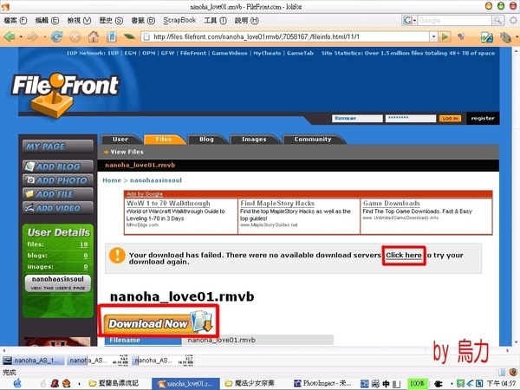The width and height of the screenshot is (520, 390).
Task: Click the 'Click here' retry download link
Action: pyautogui.click(x=404, y=256)
